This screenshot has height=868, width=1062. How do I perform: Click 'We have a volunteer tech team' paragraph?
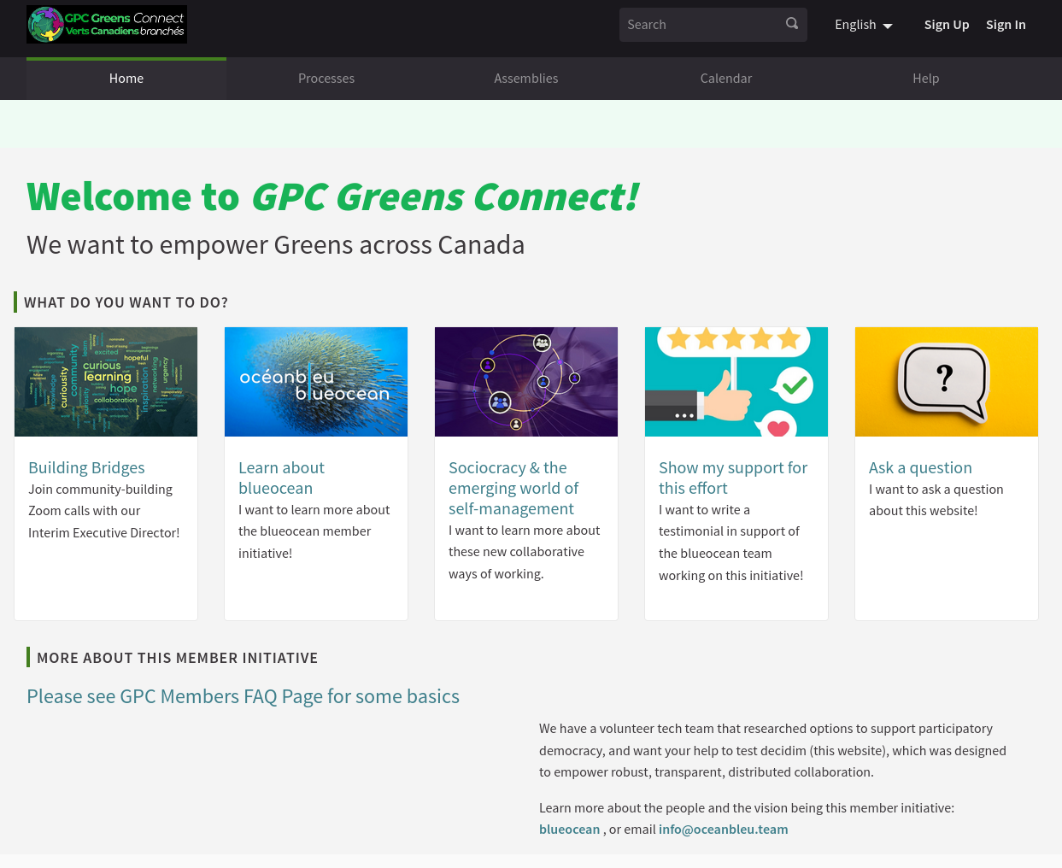tap(772, 750)
